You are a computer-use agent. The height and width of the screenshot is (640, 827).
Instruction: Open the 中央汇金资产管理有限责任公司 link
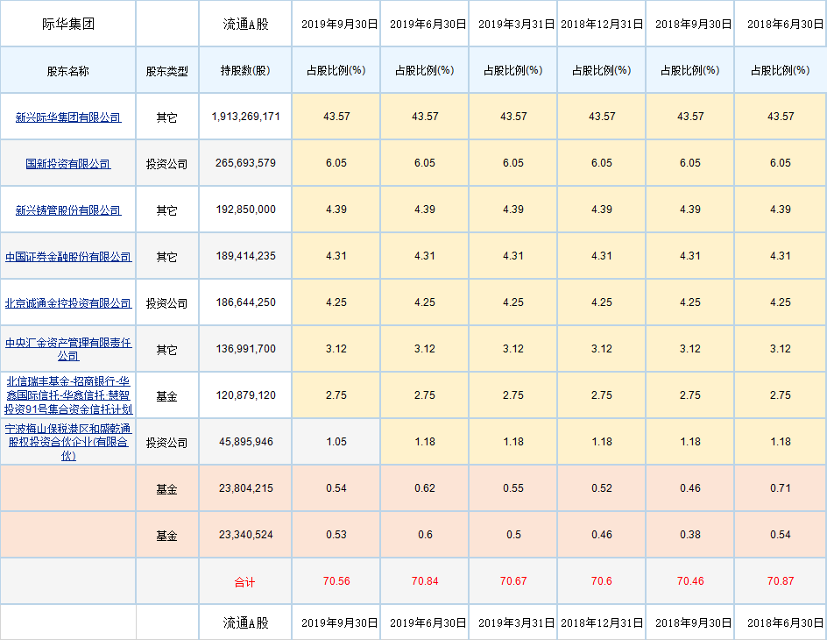(x=68, y=349)
